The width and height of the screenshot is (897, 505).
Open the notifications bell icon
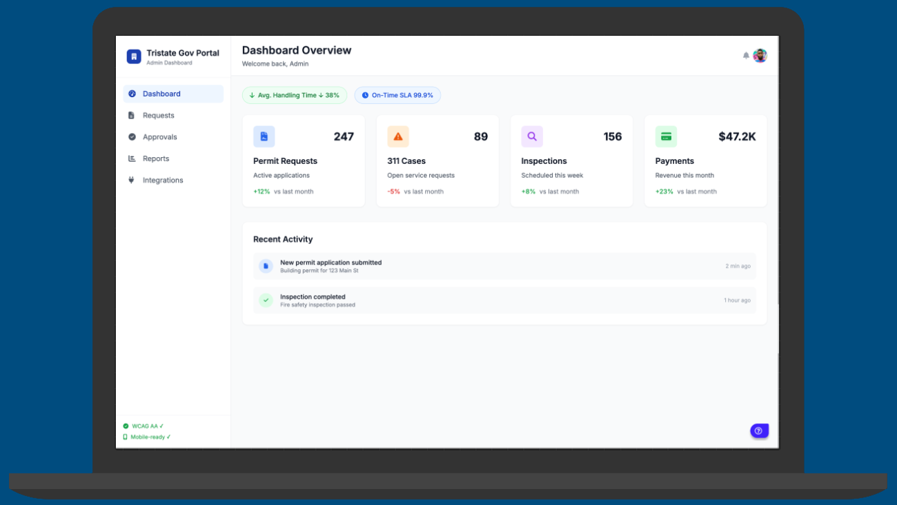[x=746, y=56]
